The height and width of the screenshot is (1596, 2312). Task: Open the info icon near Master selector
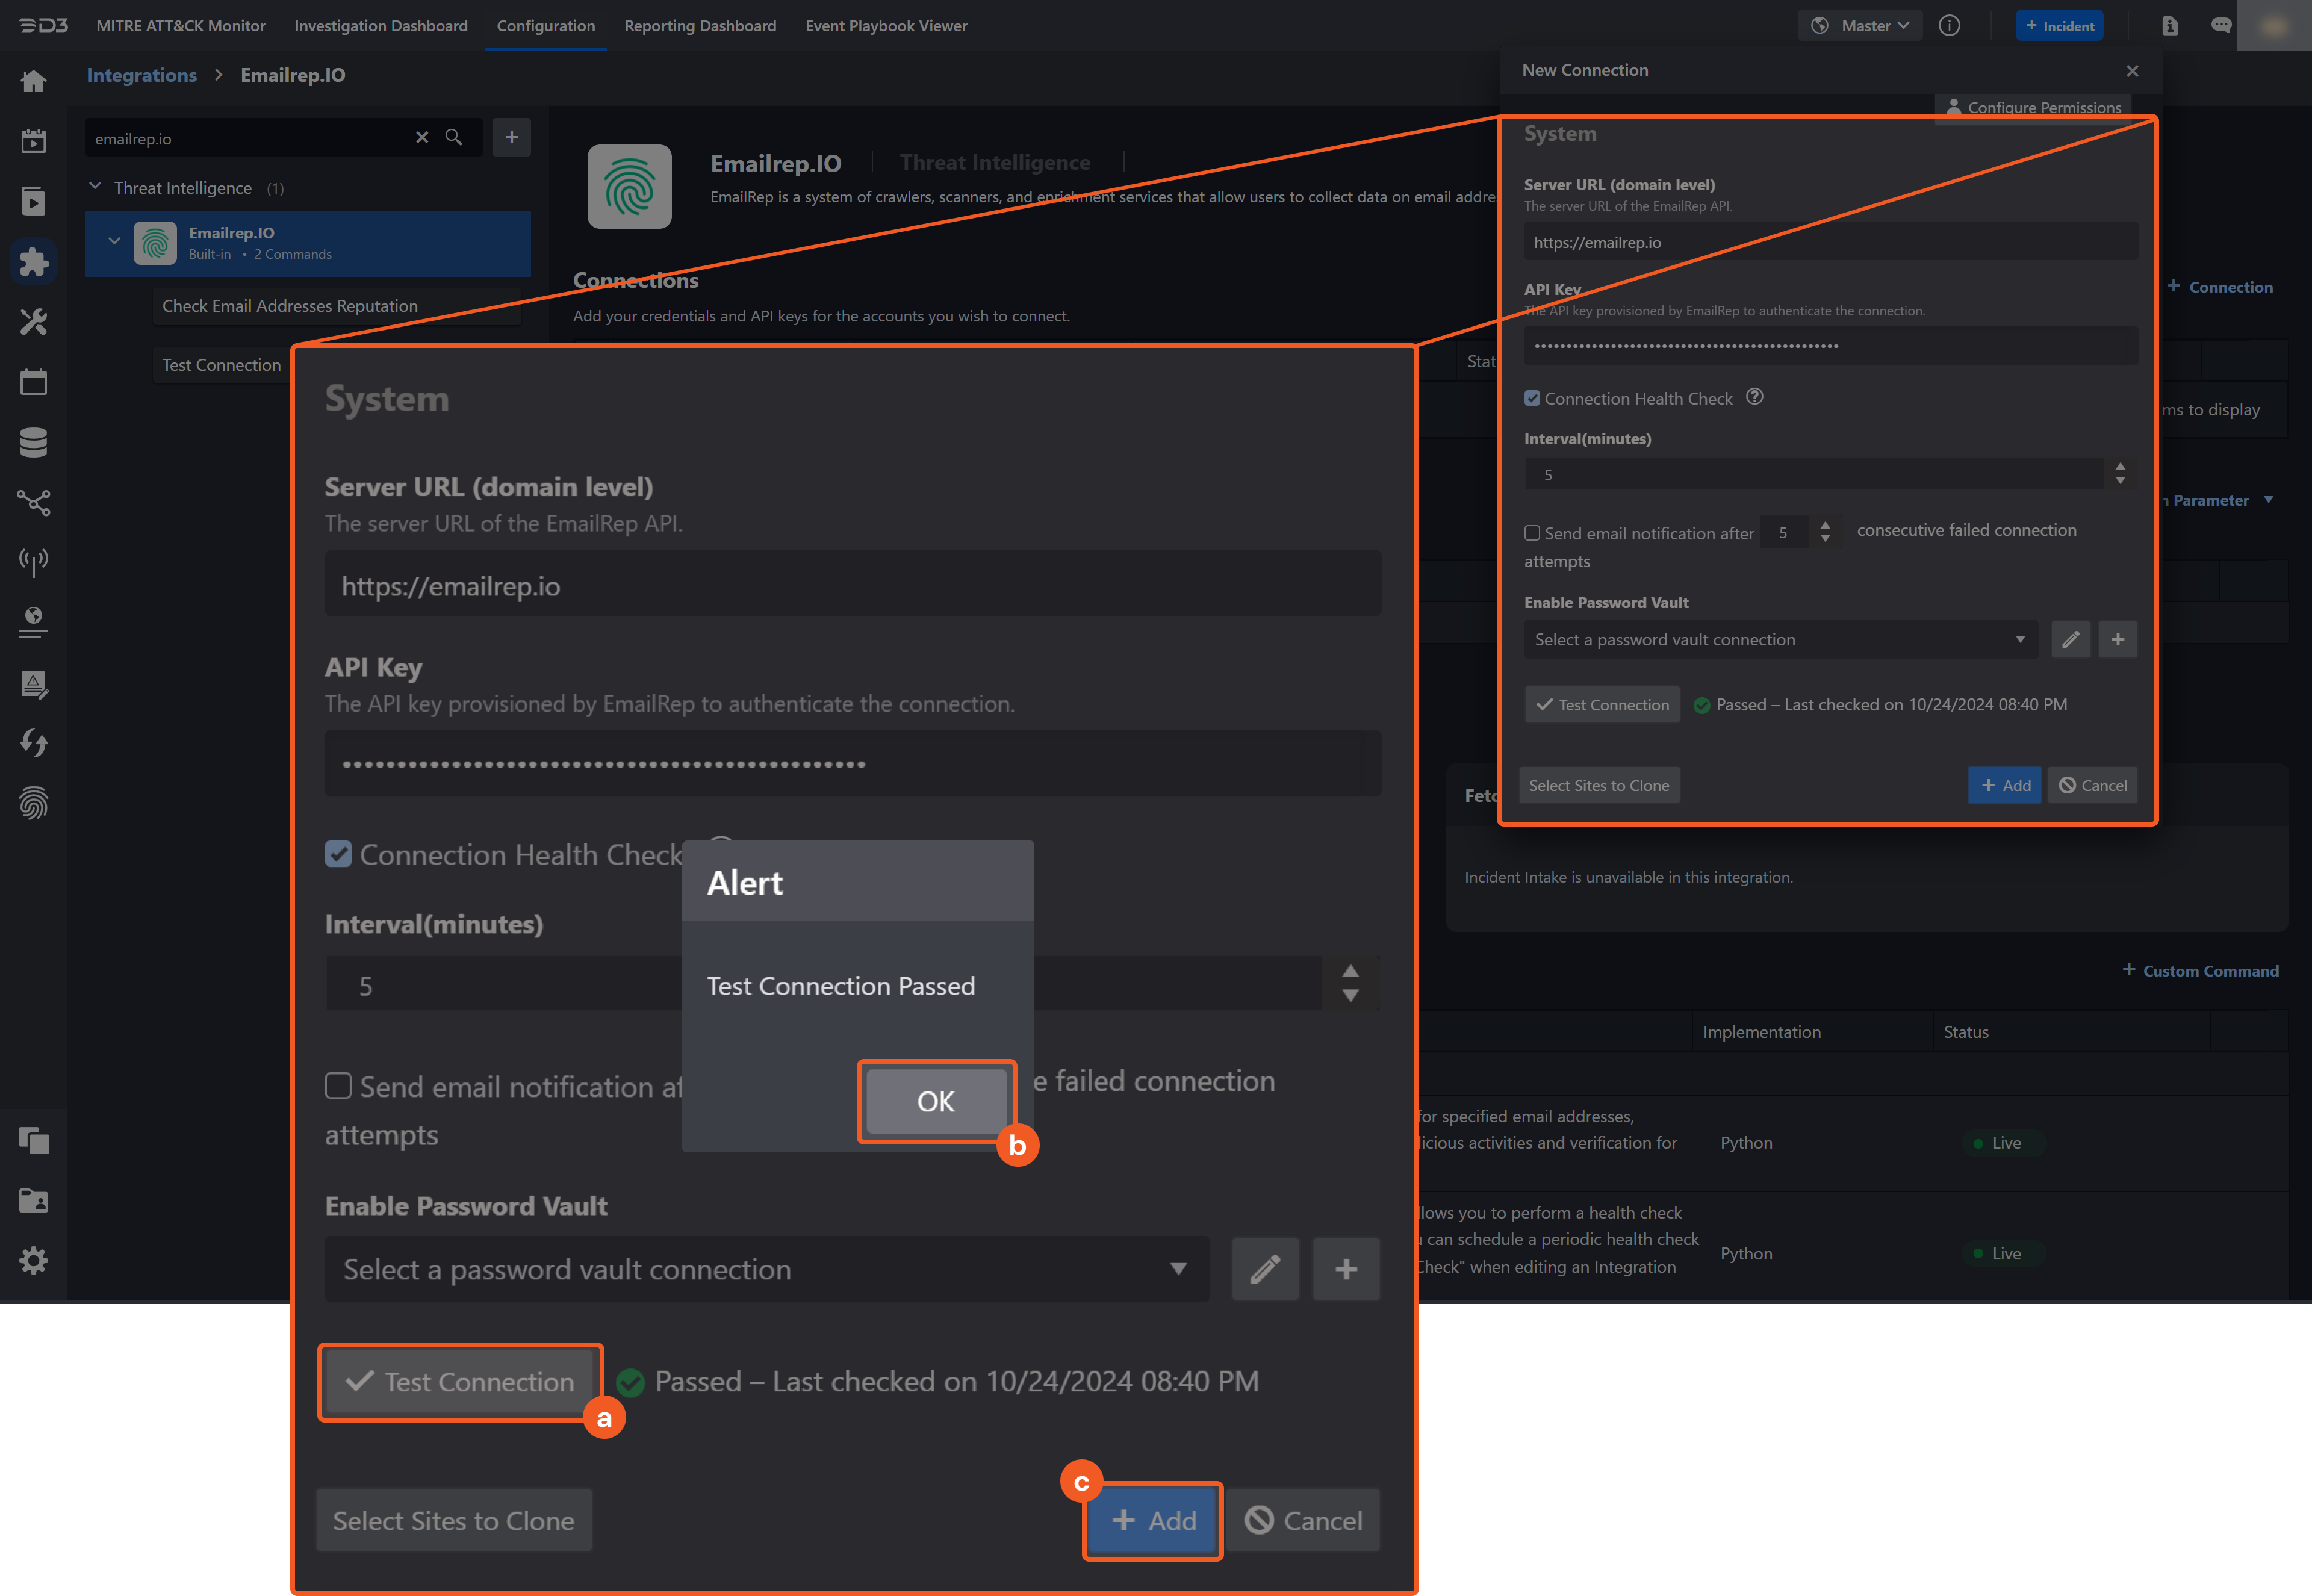point(1950,25)
